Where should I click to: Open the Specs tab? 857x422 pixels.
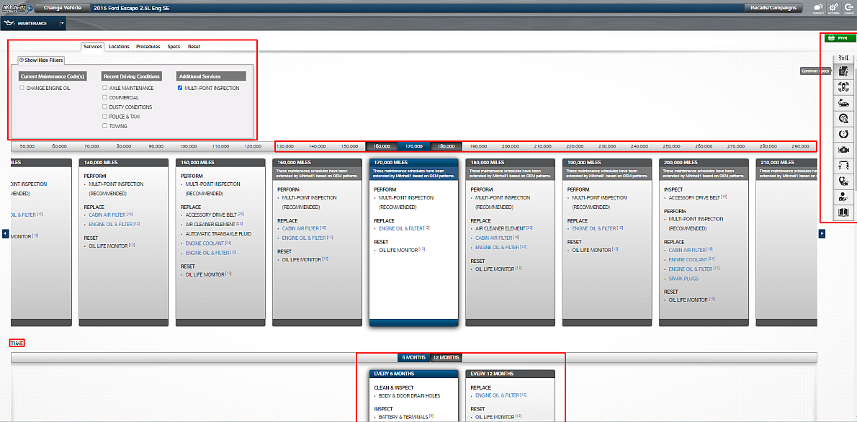pos(174,47)
